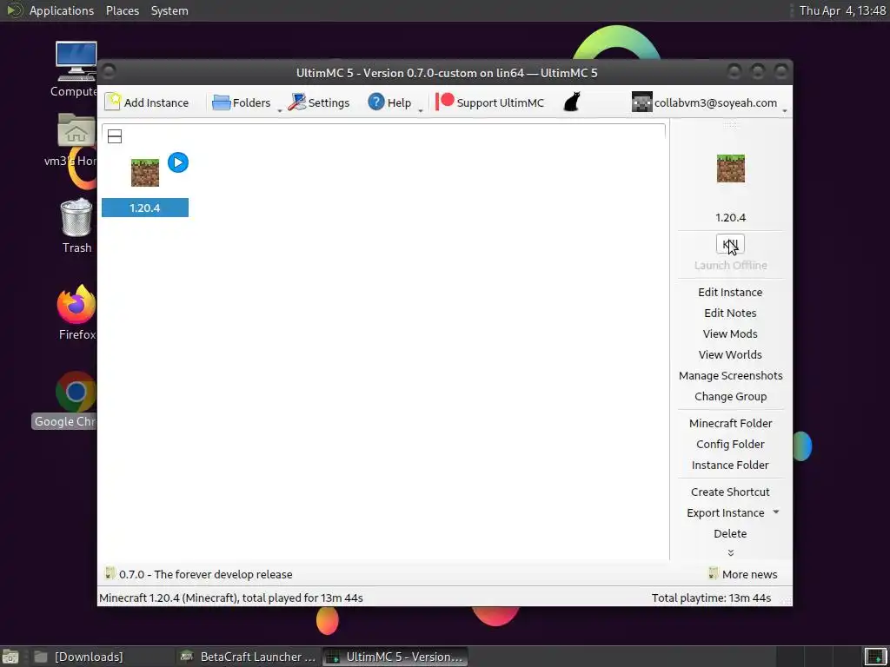
Task: Click the black cat icon
Action: 572,102
